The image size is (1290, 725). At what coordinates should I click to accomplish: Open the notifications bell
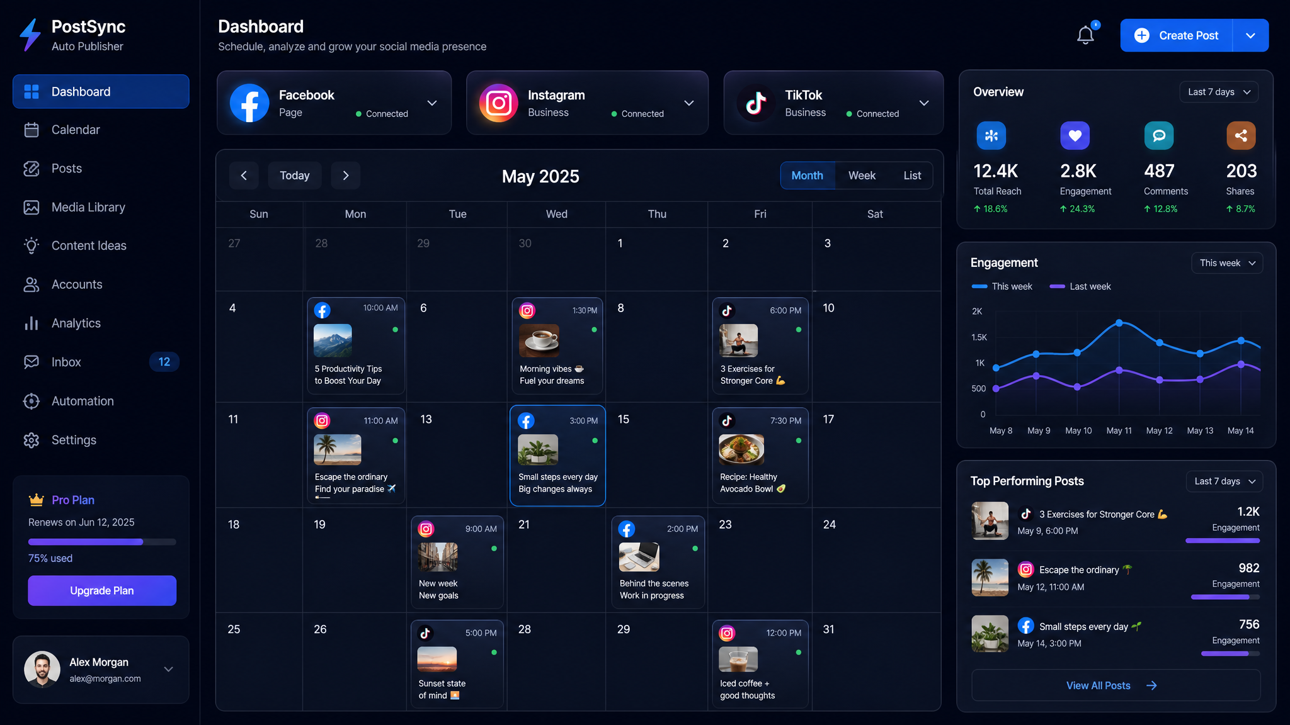coord(1085,35)
